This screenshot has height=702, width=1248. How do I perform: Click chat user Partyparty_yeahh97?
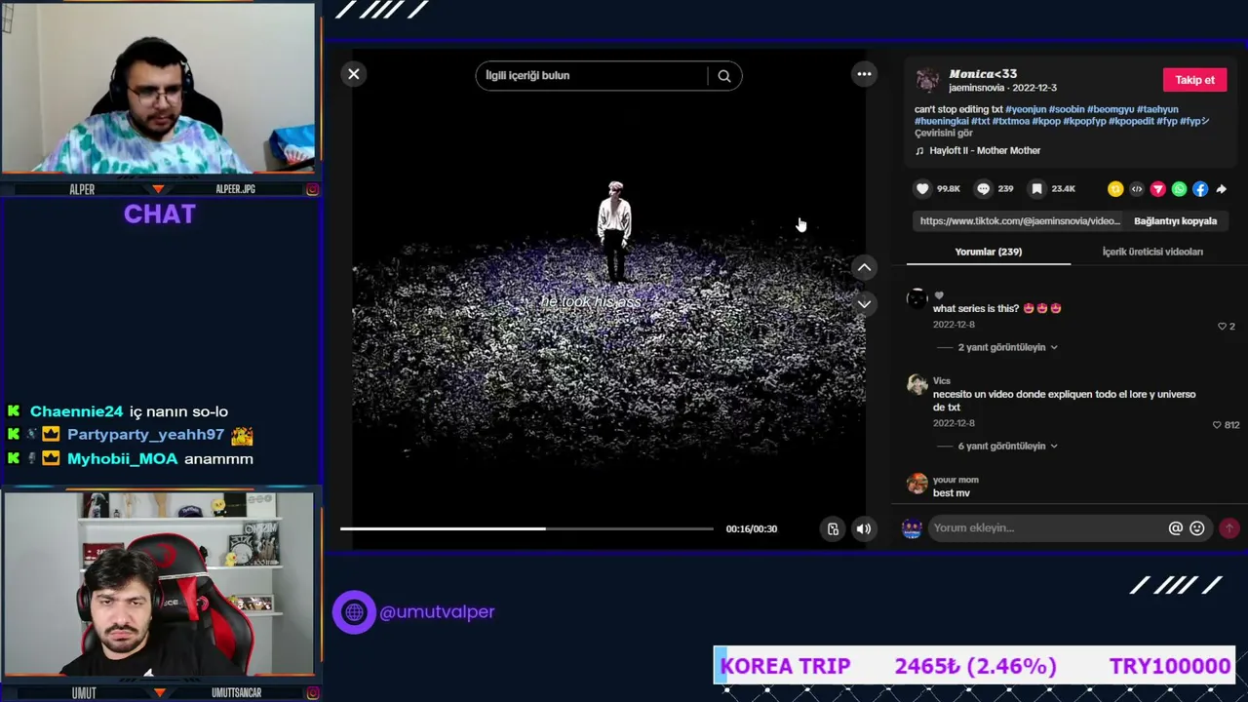(146, 435)
